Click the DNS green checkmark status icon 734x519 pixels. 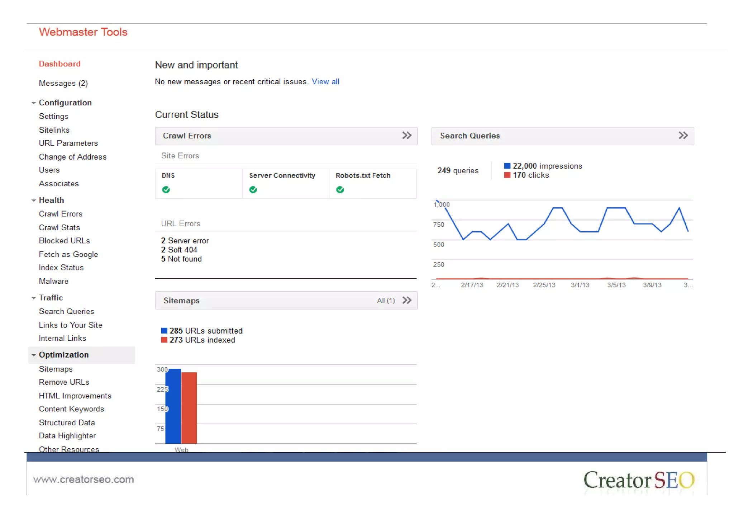[166, 190]
